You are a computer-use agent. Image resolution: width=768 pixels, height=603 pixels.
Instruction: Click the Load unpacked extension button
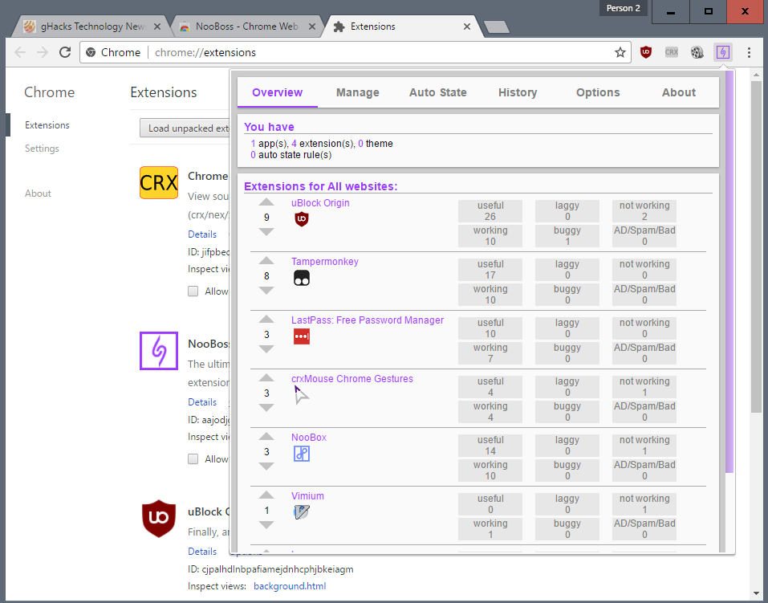click(185, 128)
